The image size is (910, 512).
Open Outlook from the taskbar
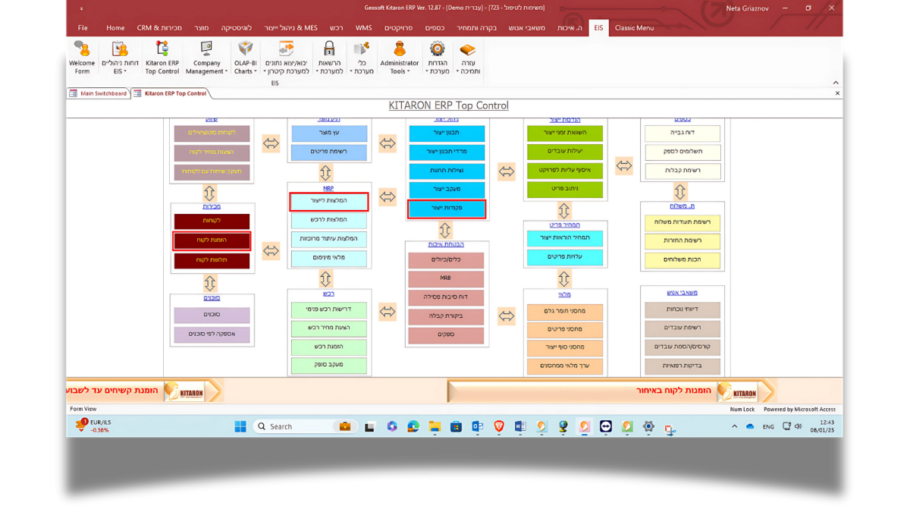[478, 426]
